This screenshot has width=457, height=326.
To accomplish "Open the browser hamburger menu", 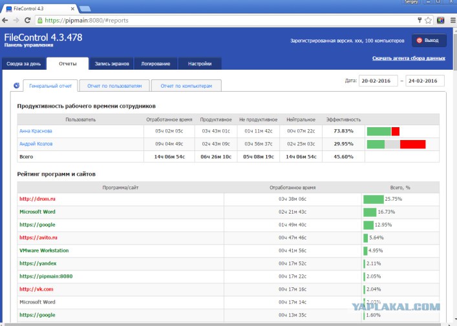I will coord(453,21).
